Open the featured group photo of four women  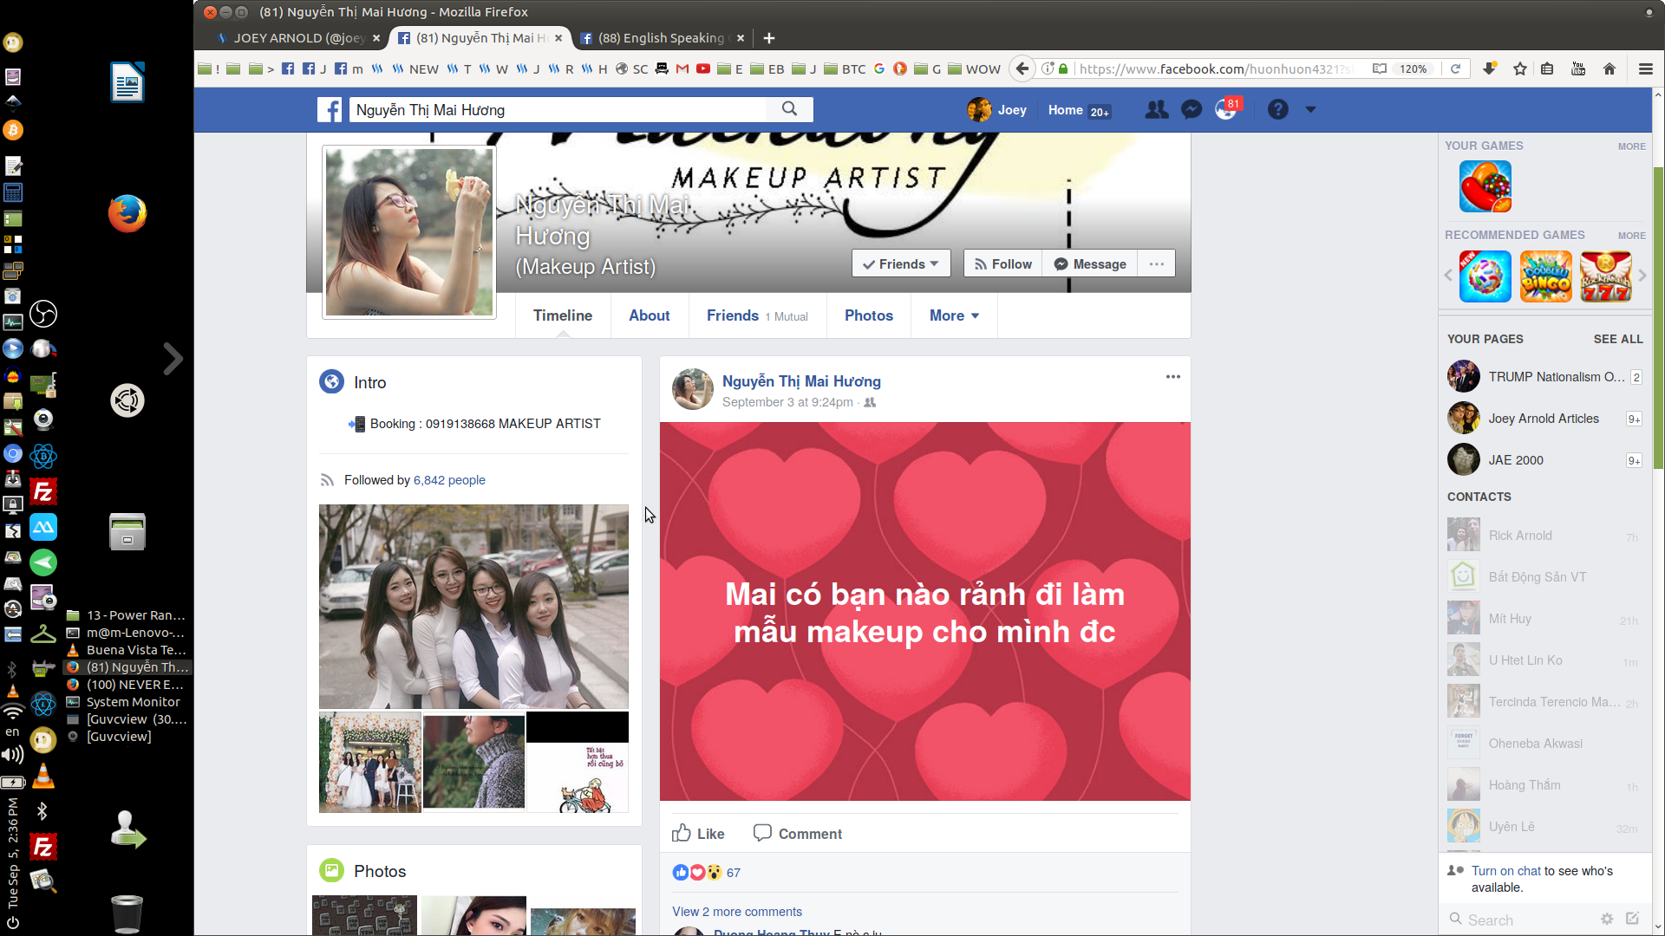pyautogui.click(x=473, y=607)
